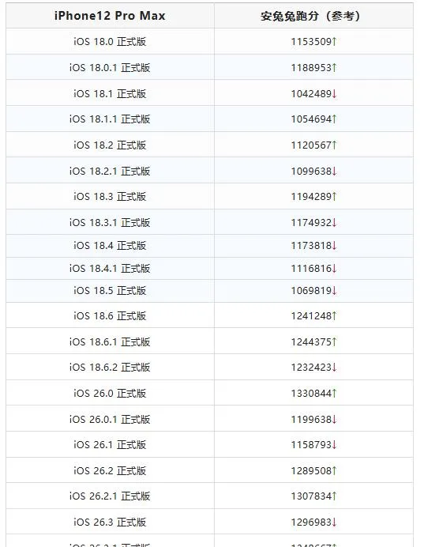Click the score value 1241248

coord(311,316)
